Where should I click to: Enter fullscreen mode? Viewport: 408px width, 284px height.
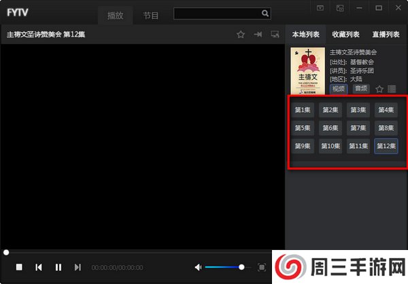tap(262, 268)
